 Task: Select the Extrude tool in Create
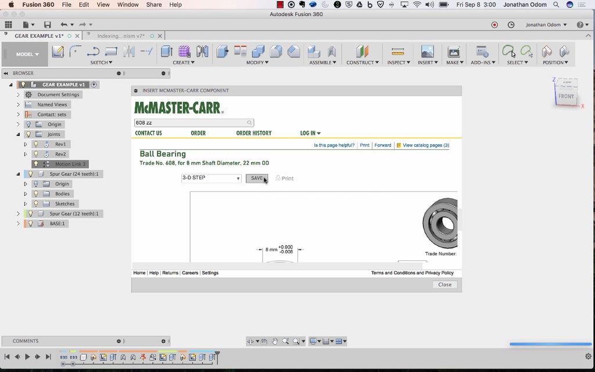point(167,51)
